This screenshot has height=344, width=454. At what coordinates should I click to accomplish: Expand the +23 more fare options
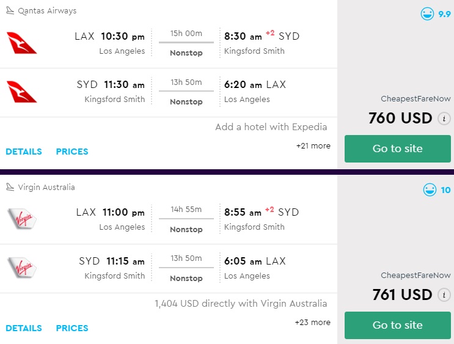[313, 322]
